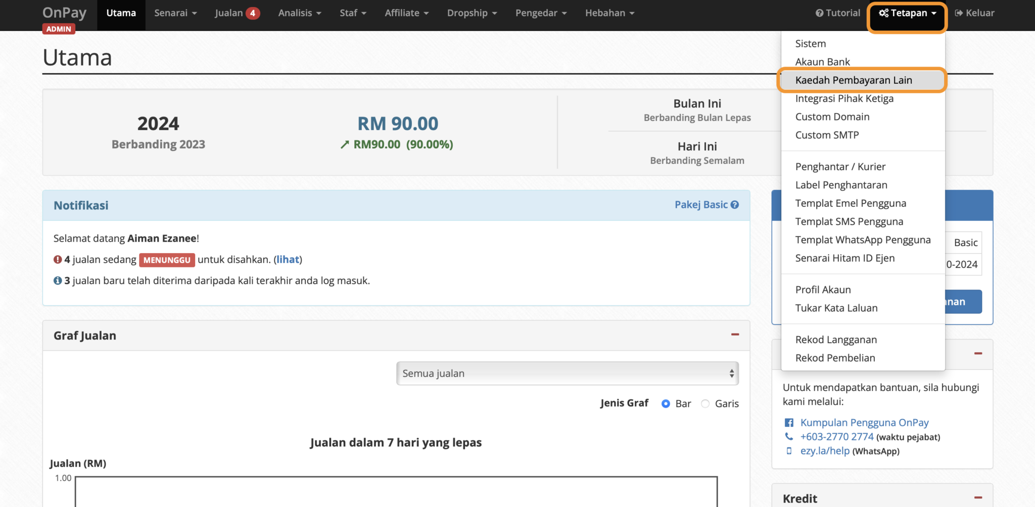Collapse the Graf Jualan panel
1035x507 pixels.
(736, 334)
